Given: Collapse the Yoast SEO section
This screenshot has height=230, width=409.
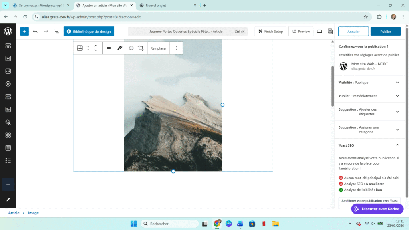Looking at the screenshot, I should 397,145.
